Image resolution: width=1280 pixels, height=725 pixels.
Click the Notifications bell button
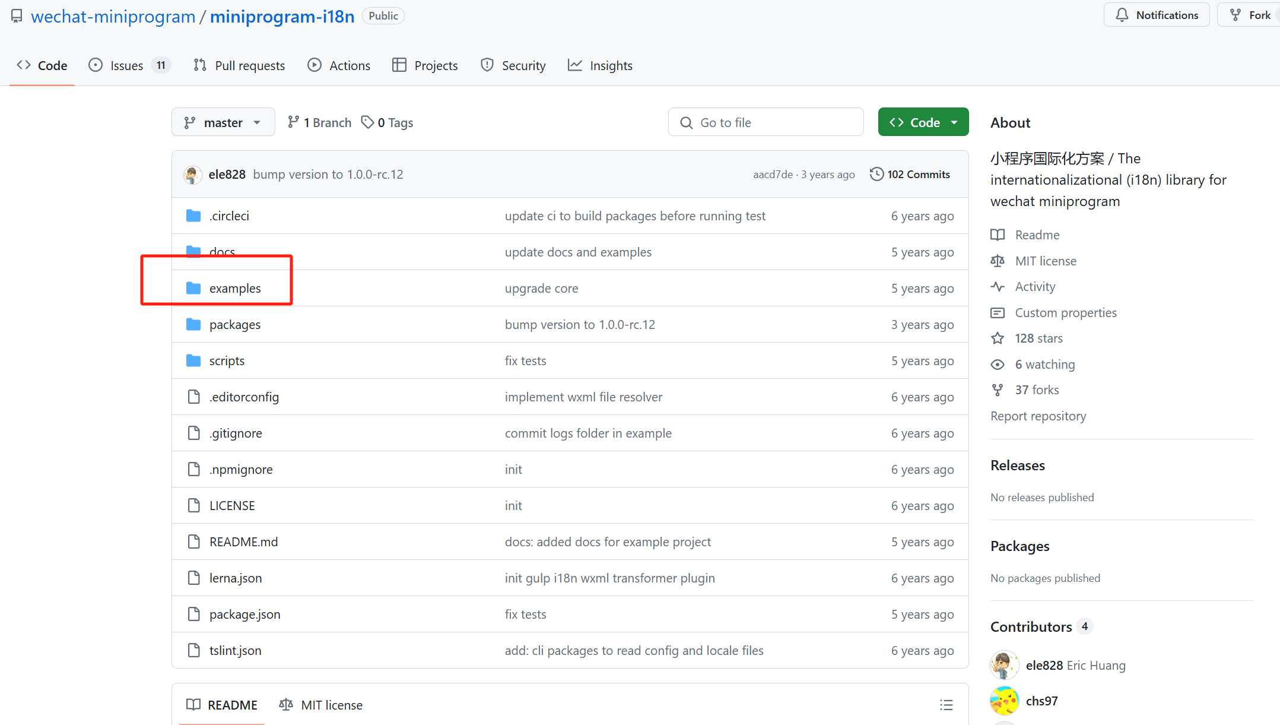click(1156, 15)
